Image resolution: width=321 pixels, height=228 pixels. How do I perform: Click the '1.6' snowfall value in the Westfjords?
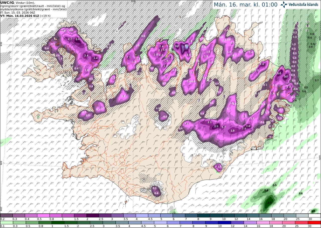coord(87,70)
